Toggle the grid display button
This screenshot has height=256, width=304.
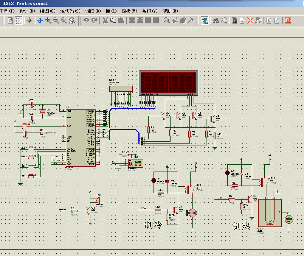point(19,20)
